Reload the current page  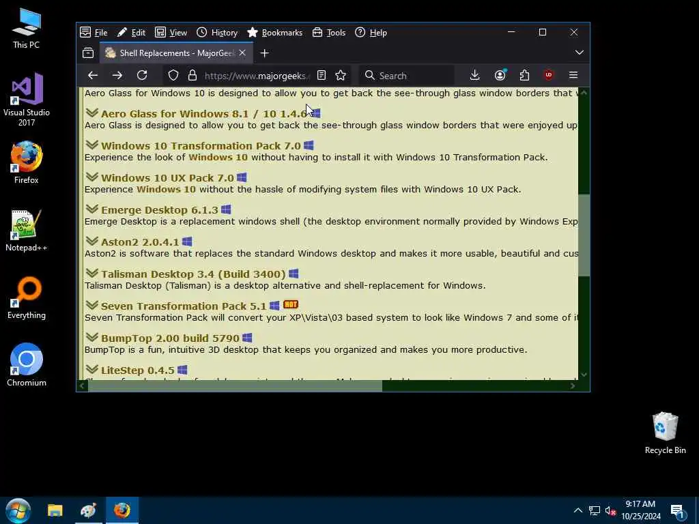tap(142, 75)
